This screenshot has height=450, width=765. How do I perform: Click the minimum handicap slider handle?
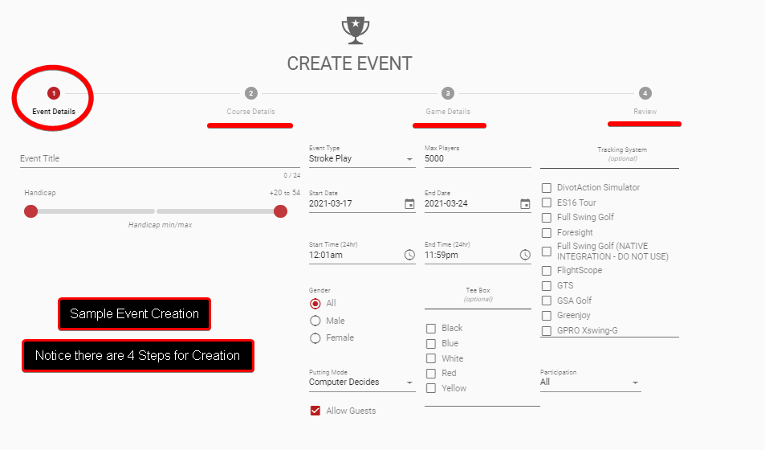(31, 211)
